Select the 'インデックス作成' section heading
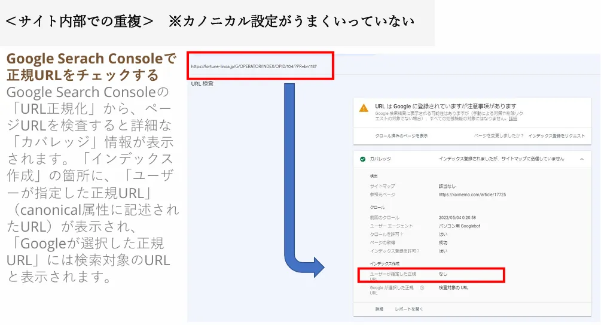This screenshot has height=325, width=601. 385,263
